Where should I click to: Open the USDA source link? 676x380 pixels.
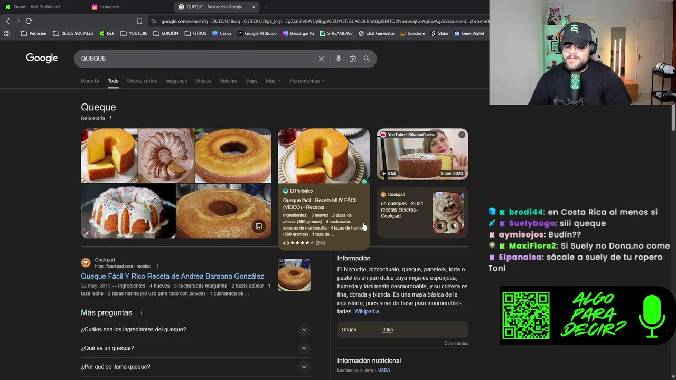coord(384,370)
